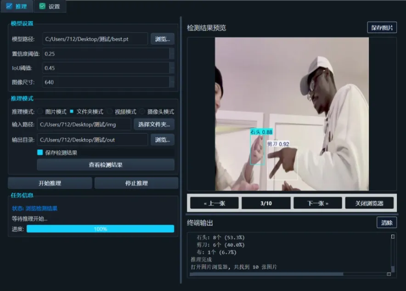Click 浏览 button next to model path
Viewport: 406px width, 291px height.
click(x=162, y=39)
